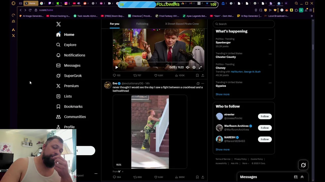The height and width of the screenshot is (182, 325).
Task: Open more options for Cheney trend
Action: pyautogui.click(x=270, y=65)
